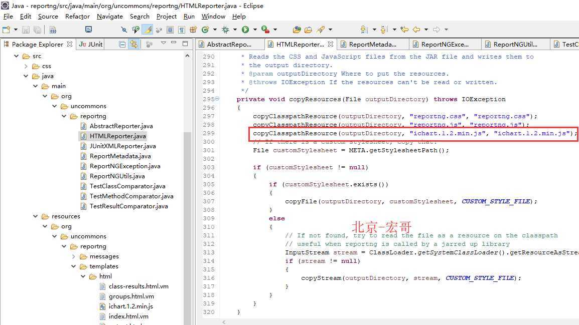Image resolution: width=579 pixels, height=325 pixels.
Task: Toggle Link with Editor in Package Explorer
Action: point(134,44)
